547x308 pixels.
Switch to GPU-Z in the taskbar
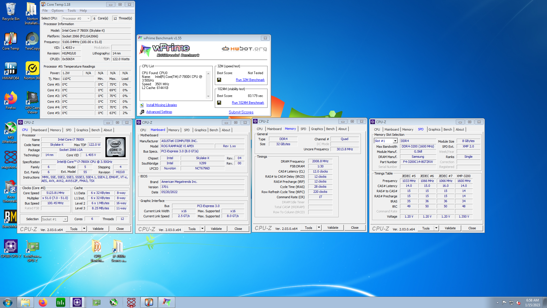pos(96,302)
